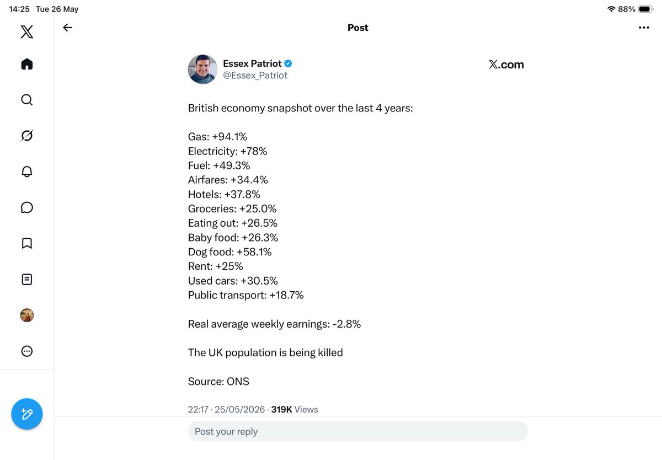The width and height of the screenshot is (662, 460).
Task: Open the Messages chat bubble icon
Action: coord(26,207)
